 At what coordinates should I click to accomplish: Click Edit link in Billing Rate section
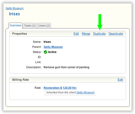[120, 80]
